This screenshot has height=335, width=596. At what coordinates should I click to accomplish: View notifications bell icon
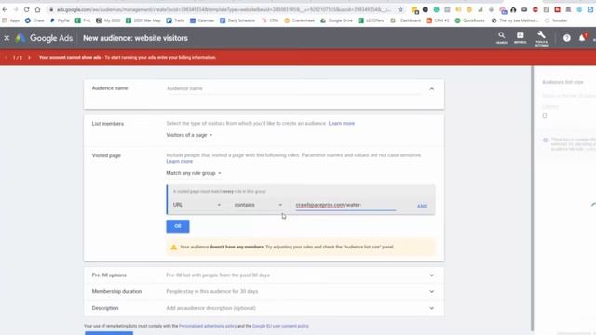coord(582,37)
